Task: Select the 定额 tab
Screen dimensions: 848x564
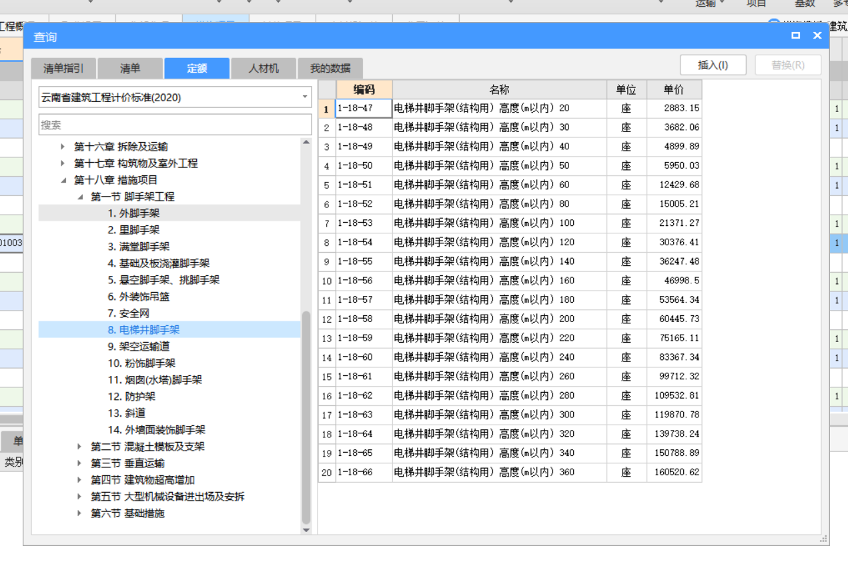Action: [197, 68]
